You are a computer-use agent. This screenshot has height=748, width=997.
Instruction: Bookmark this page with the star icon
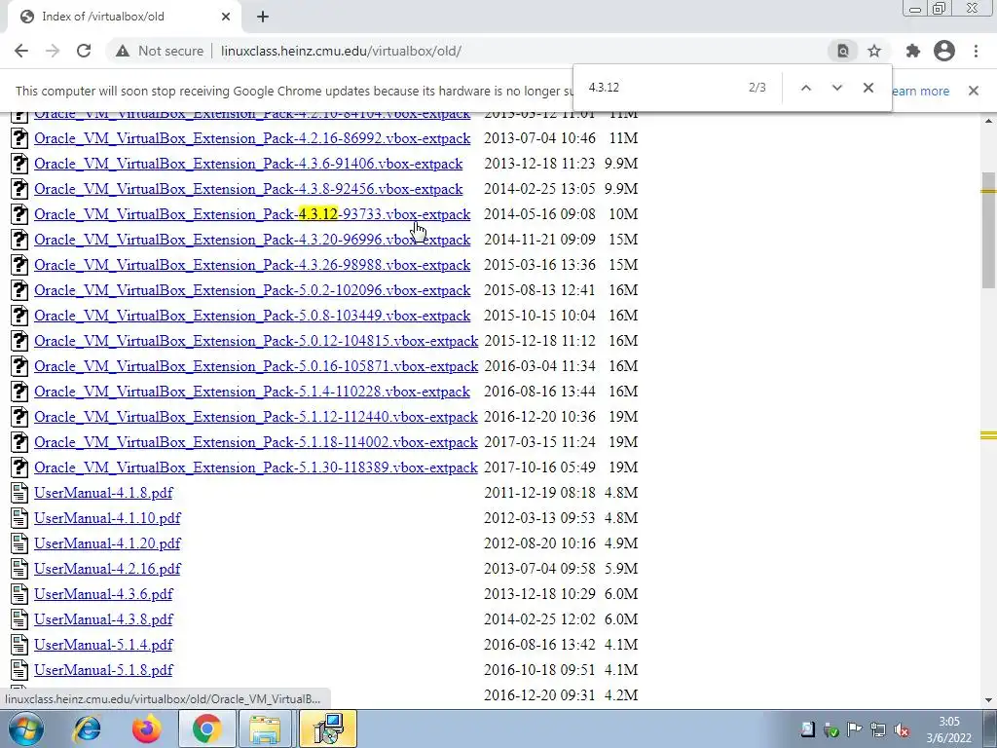coord(874,51)
